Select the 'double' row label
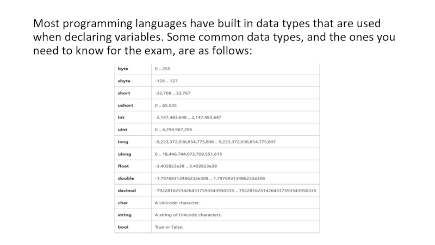The width and height of the screenshot is (435, 245). pyautogui.click(x=125, y=178)
